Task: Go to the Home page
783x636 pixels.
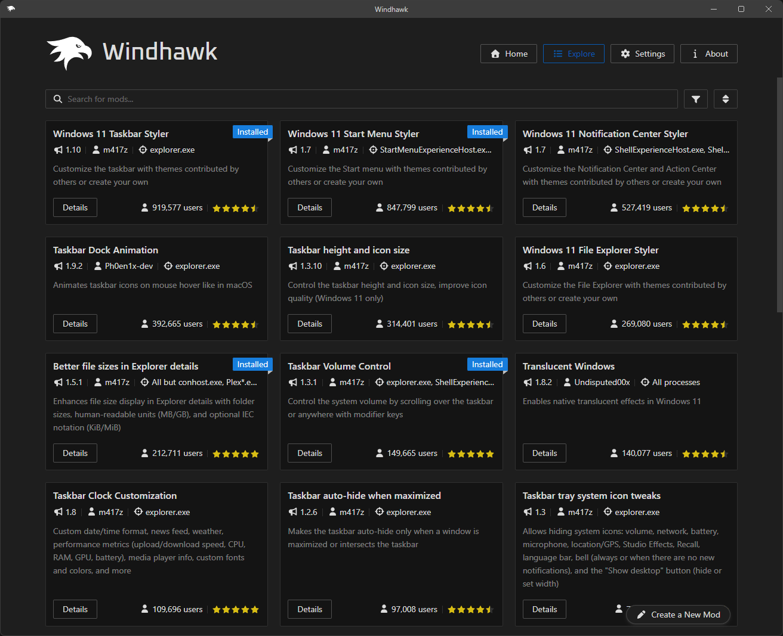Action: (x=508, y=54)
